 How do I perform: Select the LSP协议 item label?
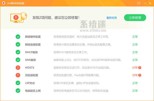point(30,83)
